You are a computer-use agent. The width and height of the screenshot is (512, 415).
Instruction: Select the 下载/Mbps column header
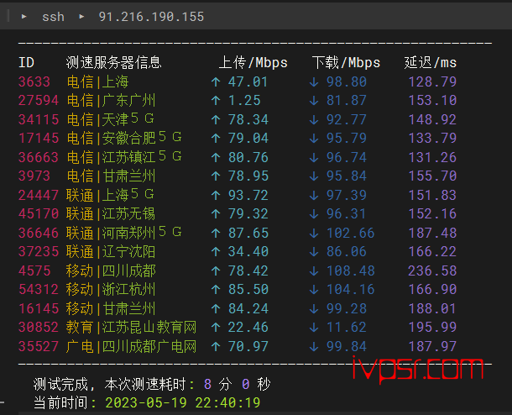[346, 62]
